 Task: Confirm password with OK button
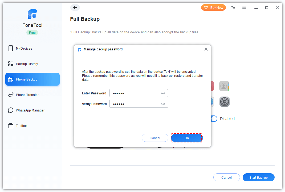pos(187,138)
